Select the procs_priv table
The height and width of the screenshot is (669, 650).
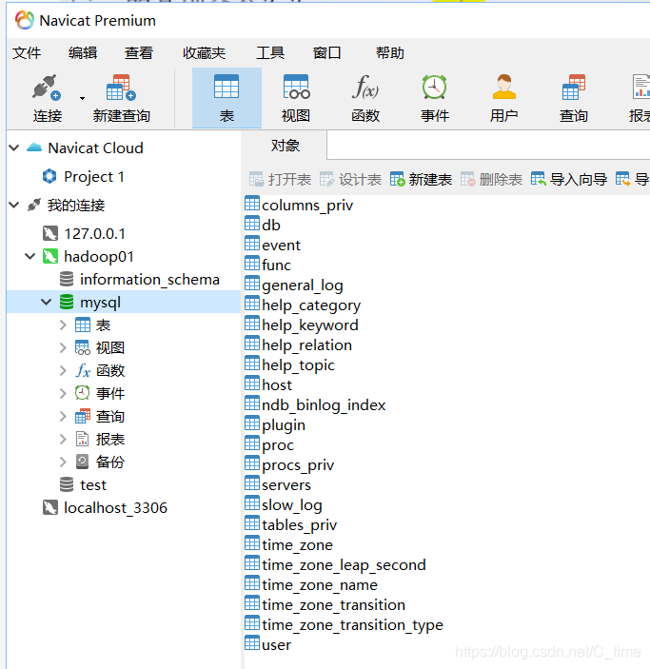click(298, 465)
